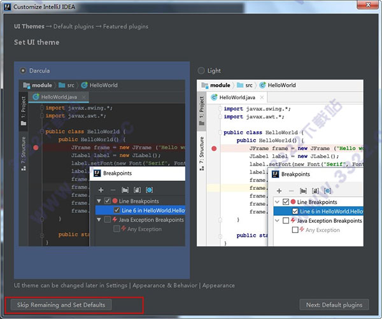Click Skip Remaining and Set Defaults
The image size is (382, 319).
tap(57, 305)
